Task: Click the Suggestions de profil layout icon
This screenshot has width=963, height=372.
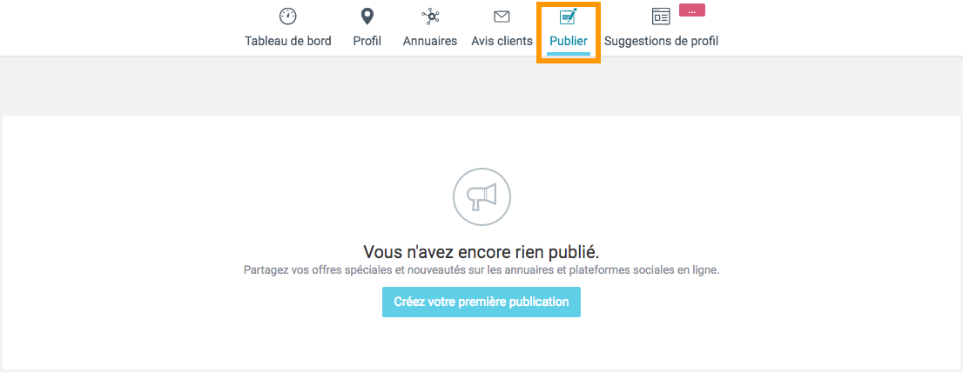Action: [x=661, y=16]
